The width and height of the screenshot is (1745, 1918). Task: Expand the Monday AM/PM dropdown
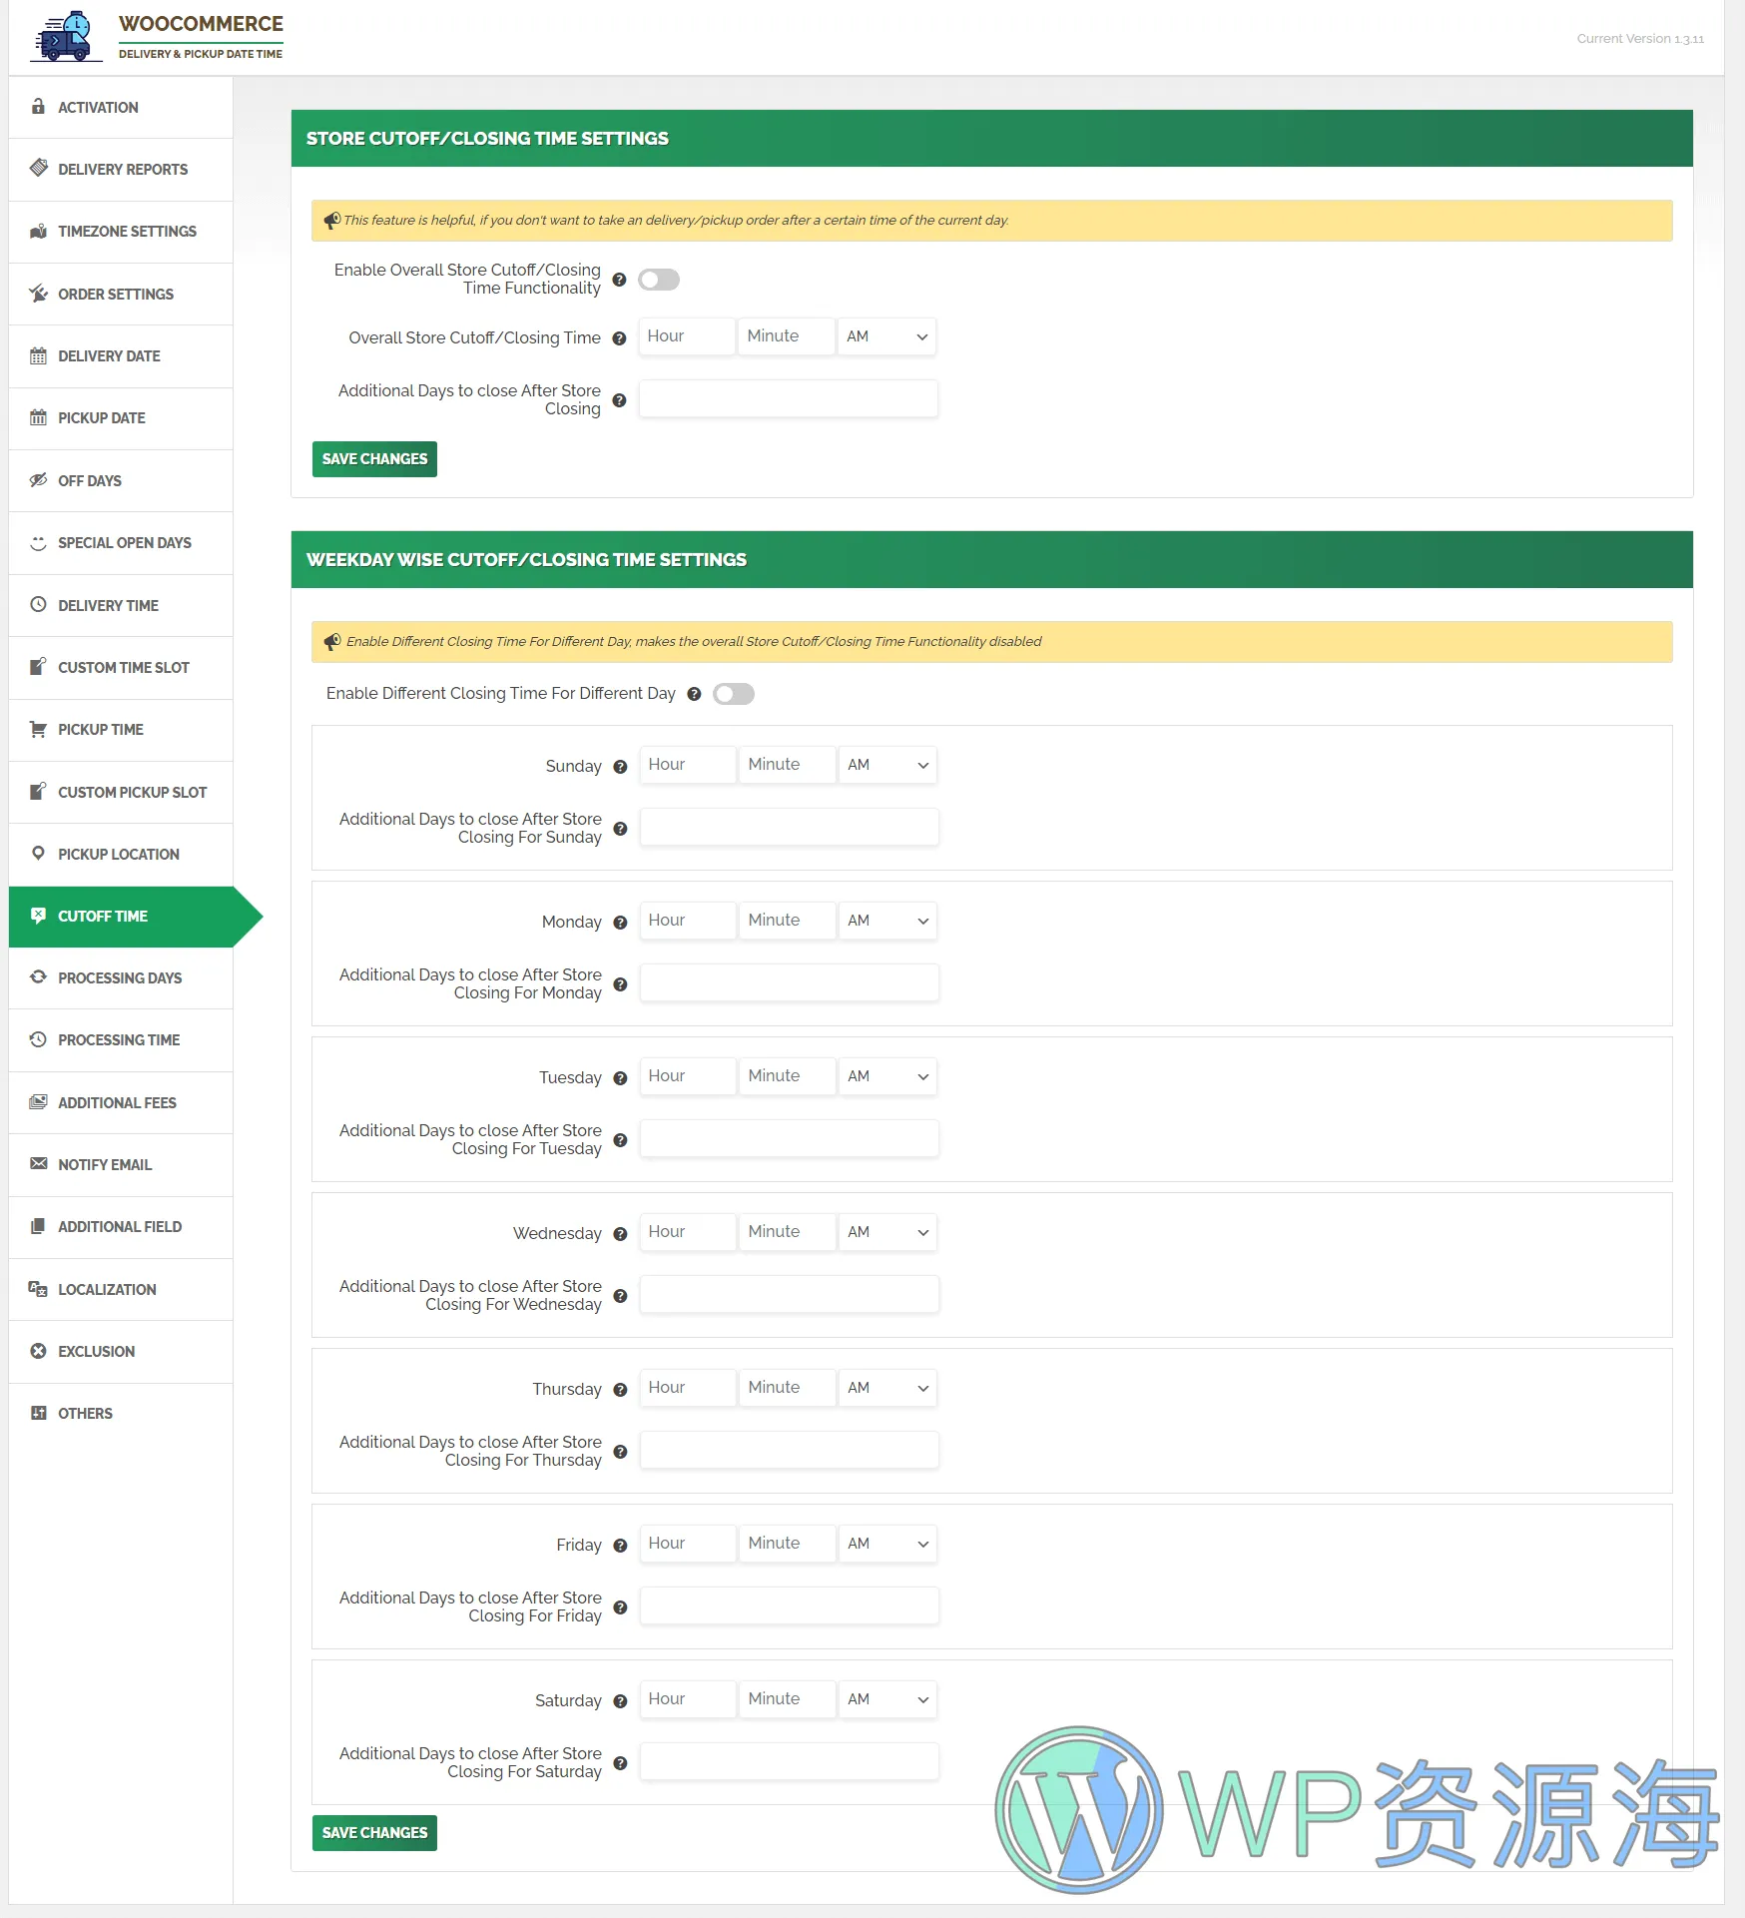(887, 921)
